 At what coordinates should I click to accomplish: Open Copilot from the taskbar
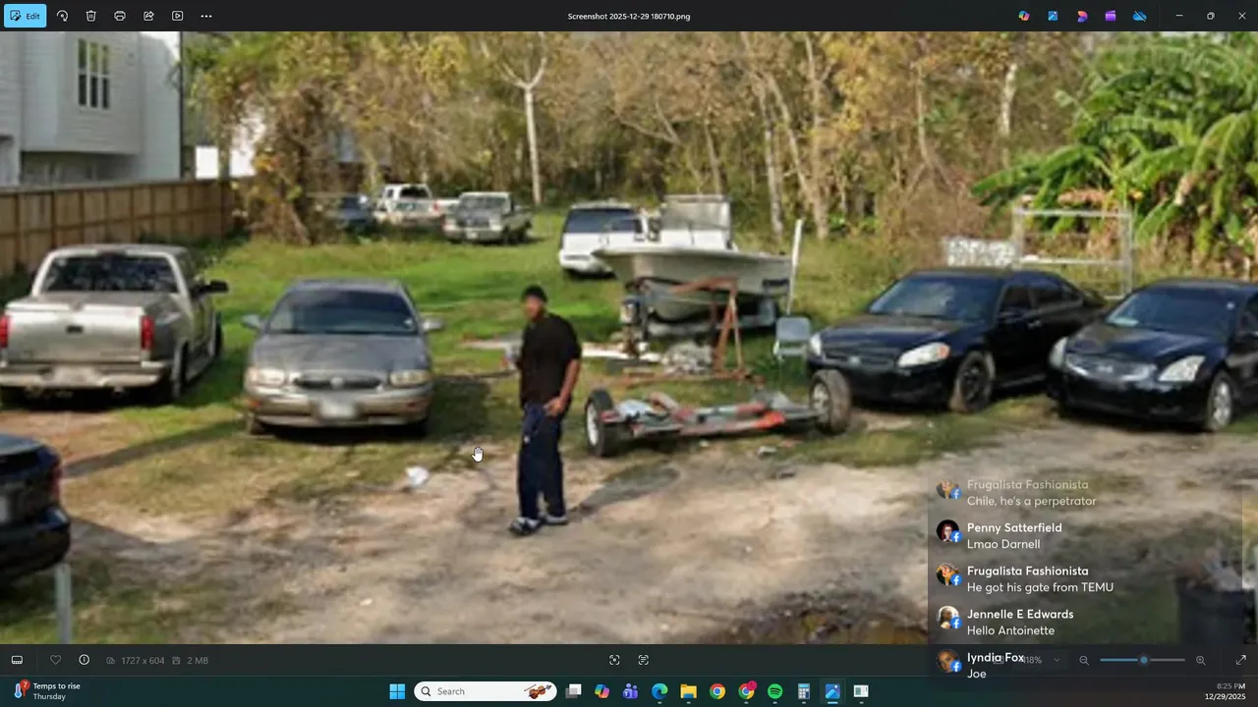pyautogui.click(x=602, y=691)
